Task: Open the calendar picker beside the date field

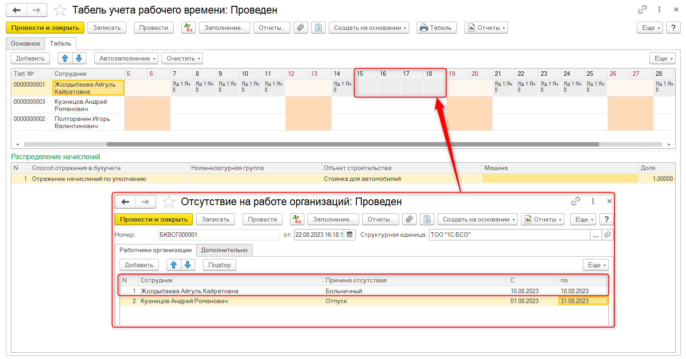Action: tap(350, 235)
